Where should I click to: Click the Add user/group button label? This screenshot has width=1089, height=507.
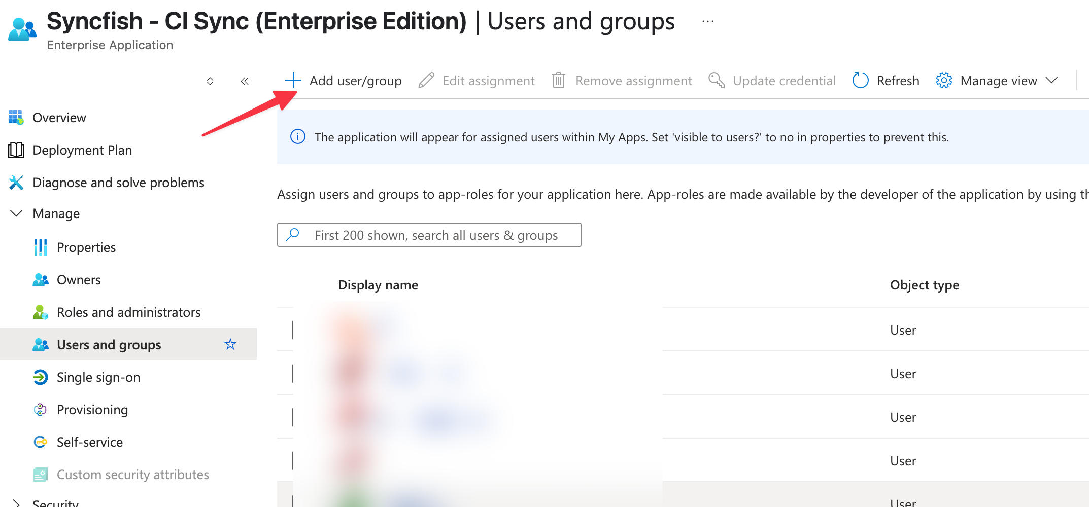(356, 81)
